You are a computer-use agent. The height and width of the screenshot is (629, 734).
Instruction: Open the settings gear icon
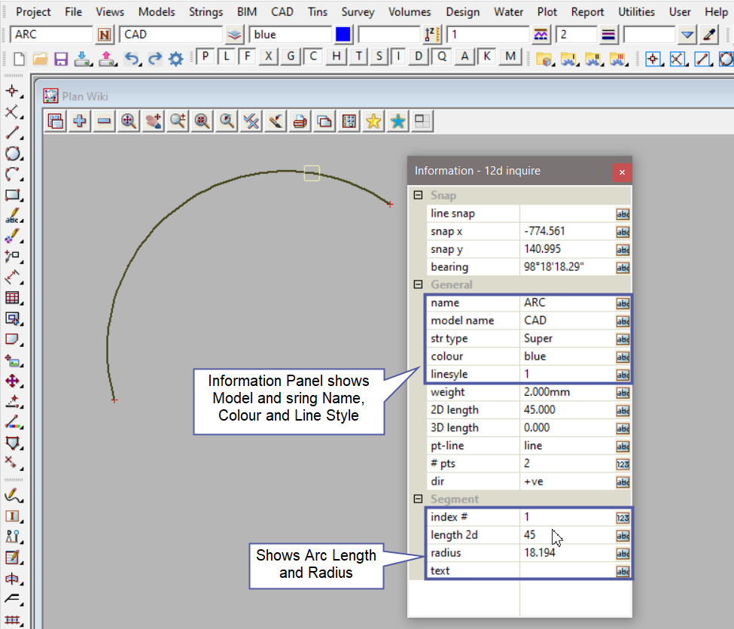(176, 59)
